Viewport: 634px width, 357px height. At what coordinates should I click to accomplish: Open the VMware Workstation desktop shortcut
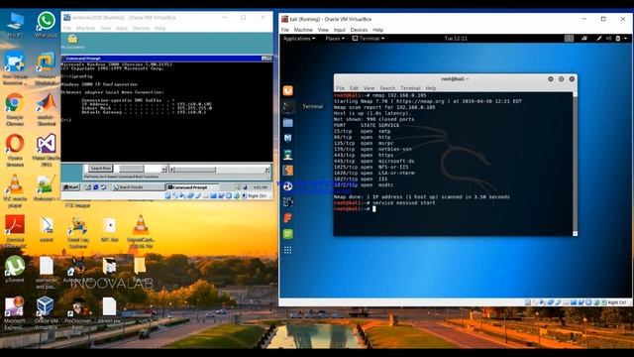pos(47,68)
